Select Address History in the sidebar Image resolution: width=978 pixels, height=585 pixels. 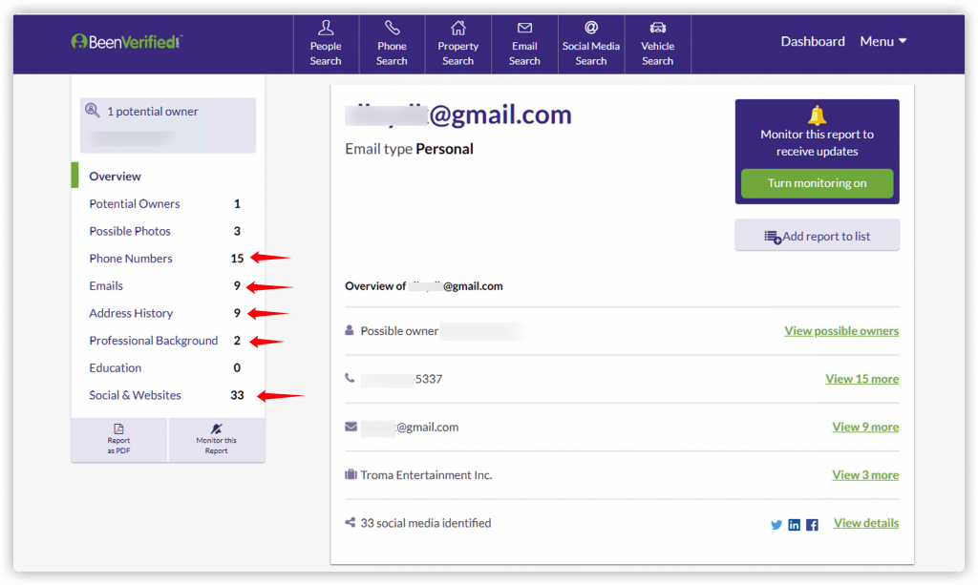tap(131, 313)
